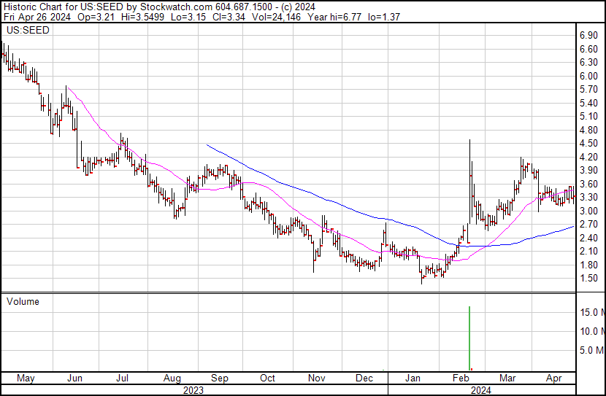Image resolution: width=606 pixels, height=396 pixels.
Task: Click the 15.0 M volume axis label
Action: (590, 312)
